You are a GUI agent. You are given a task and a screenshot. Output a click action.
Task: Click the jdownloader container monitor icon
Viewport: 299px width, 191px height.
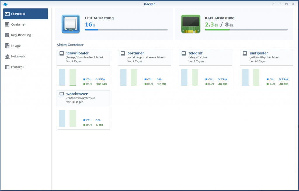pyautogui.click(x=62, y=53)
